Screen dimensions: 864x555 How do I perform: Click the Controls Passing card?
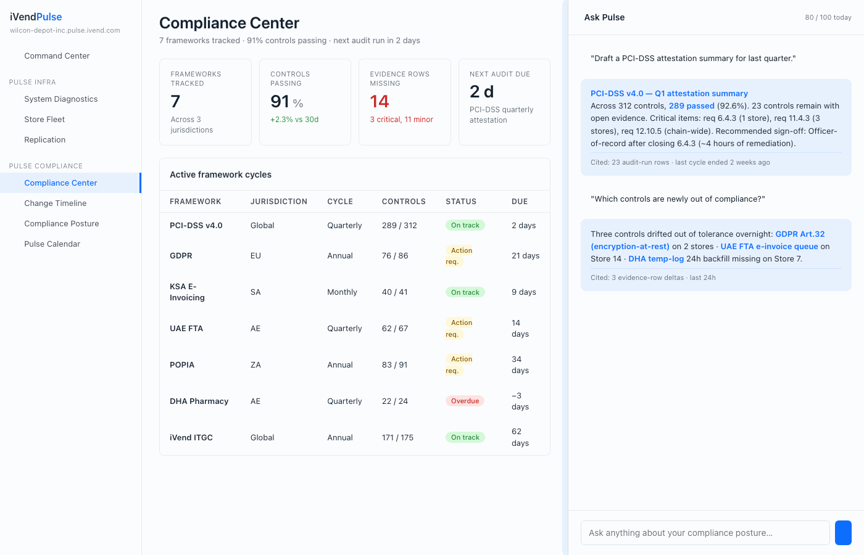pyautogui.click(x=305, y=102)
